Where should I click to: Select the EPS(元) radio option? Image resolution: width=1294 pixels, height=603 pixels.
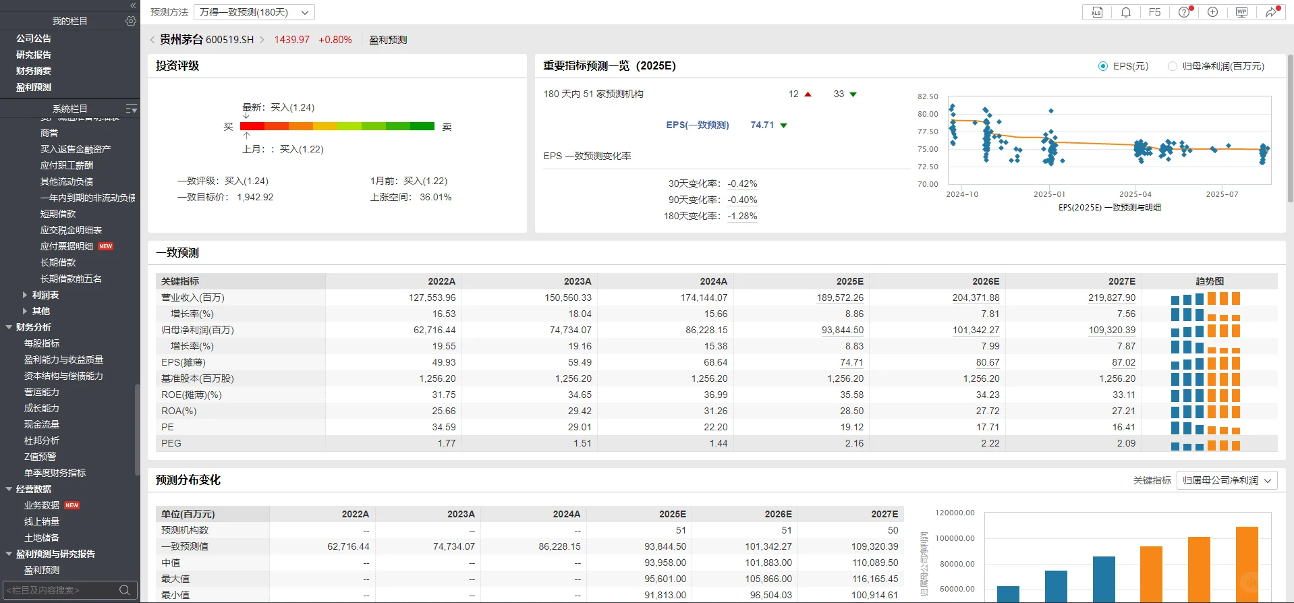[x=1103, y=66]
